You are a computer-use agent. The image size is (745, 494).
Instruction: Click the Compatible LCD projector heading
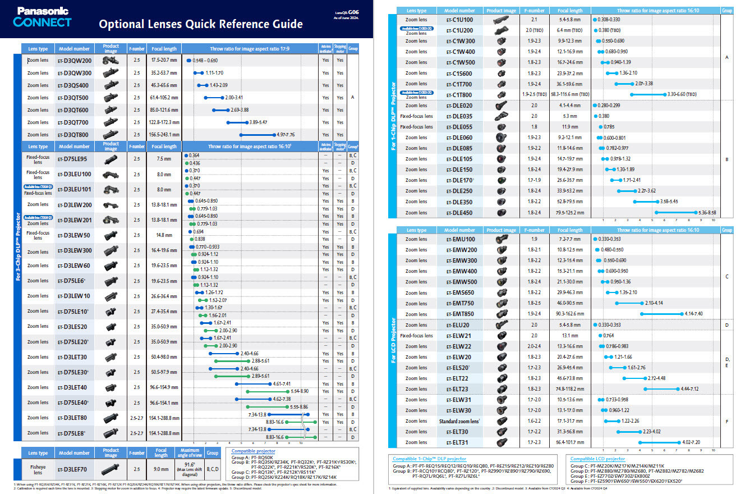597,459
